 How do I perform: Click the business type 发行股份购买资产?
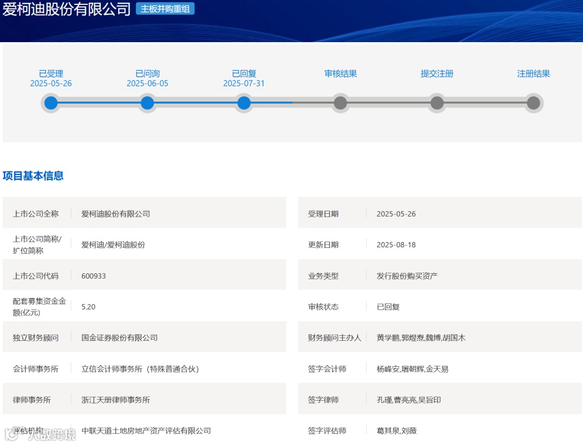point(407,276)
